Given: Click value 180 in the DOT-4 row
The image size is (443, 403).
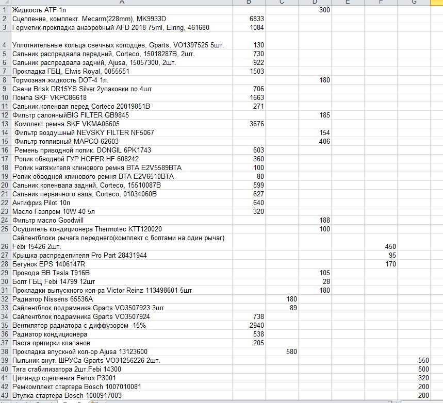Looking at the screenshot, I should coord(324,80).
